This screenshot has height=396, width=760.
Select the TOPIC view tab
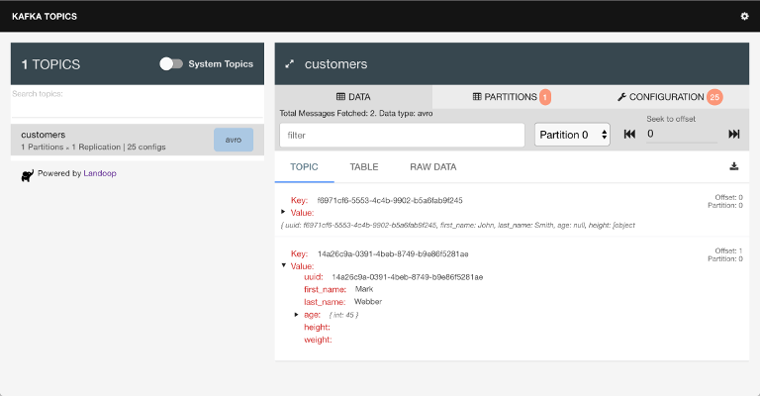(305, 167)
